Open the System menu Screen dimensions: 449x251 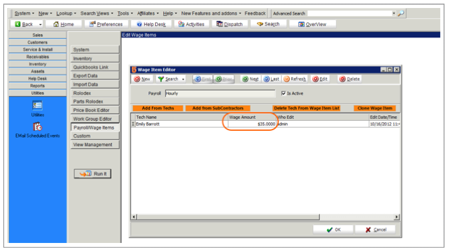click(24, 13)
